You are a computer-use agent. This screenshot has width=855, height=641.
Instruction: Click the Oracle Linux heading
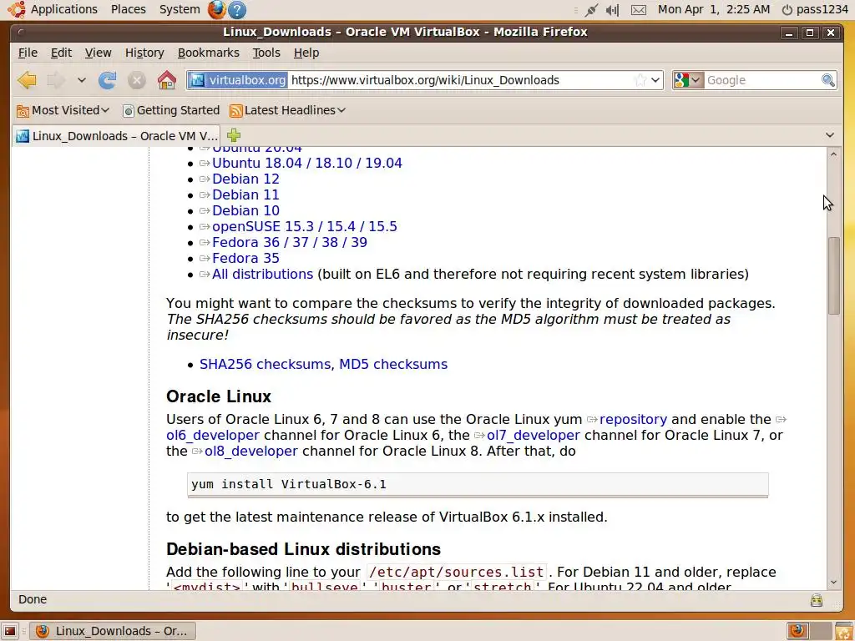pos(219,396)
